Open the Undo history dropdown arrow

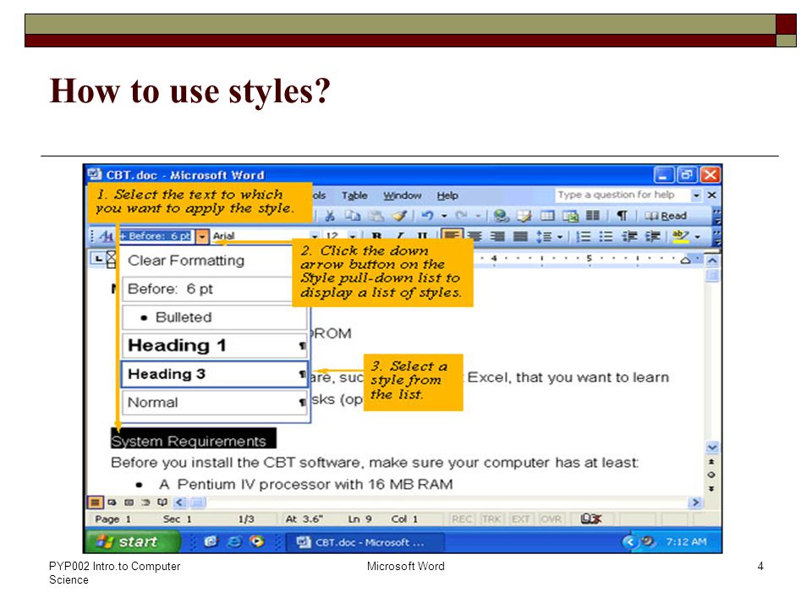pyautogui.click(x=444, y=216)
